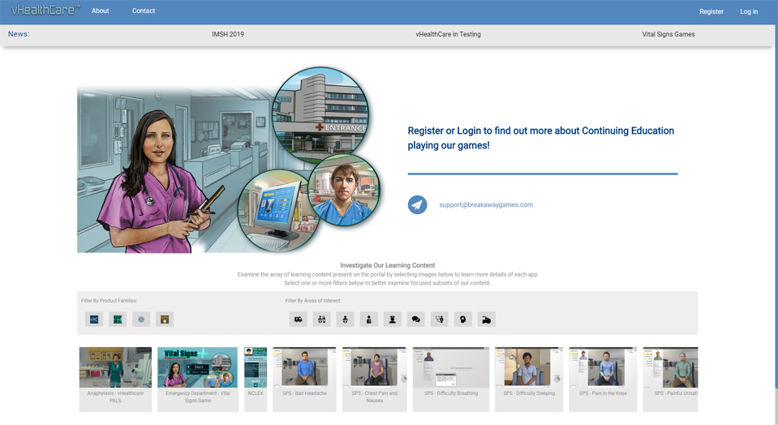
Task: Open the SPS - Painful Urination card
Action: click(670, 379)
